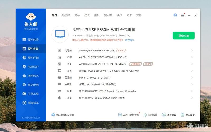
Task: Open 清理优化 cleanup section
Action: pyautogui.click(x=31, y=76)
